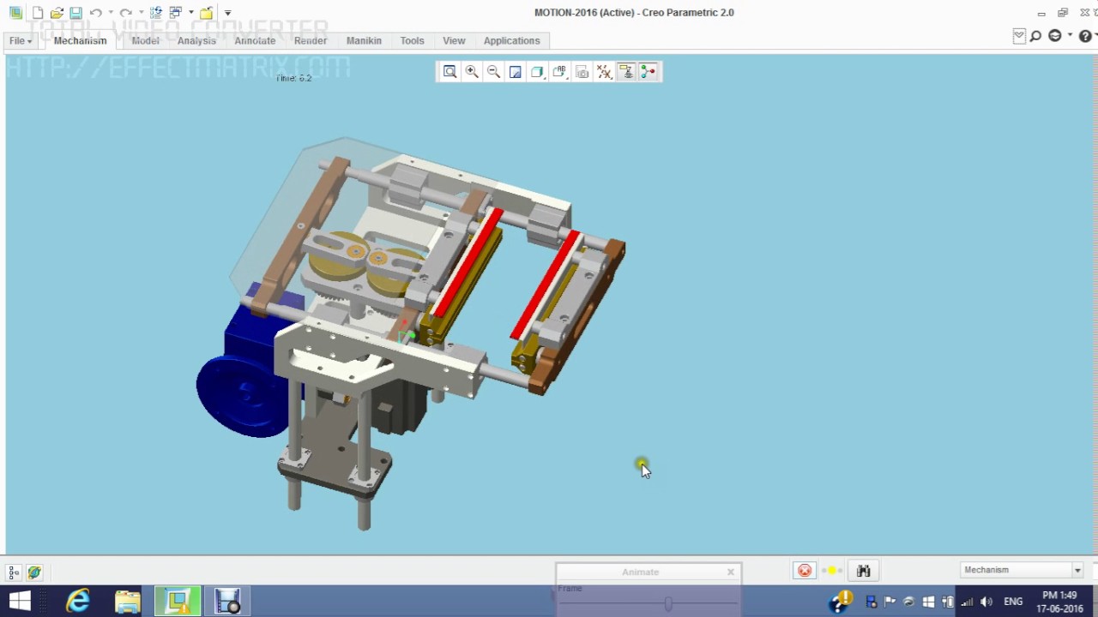Switch to the Mechanism tab
The image size is (1098, 617).
click(x=81, y=40)
